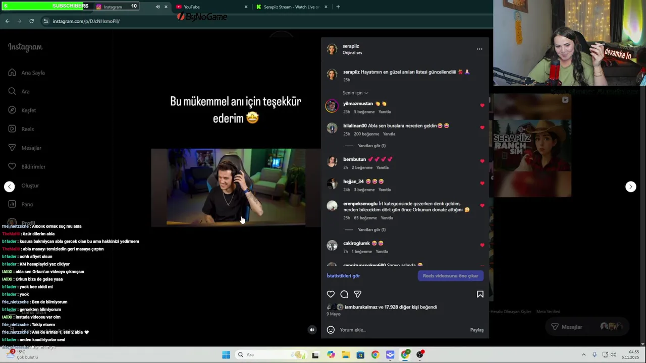Unlike bernbutun's comment
The width and height of the screenshot is (646, 363).
click(x=482, y=161)
